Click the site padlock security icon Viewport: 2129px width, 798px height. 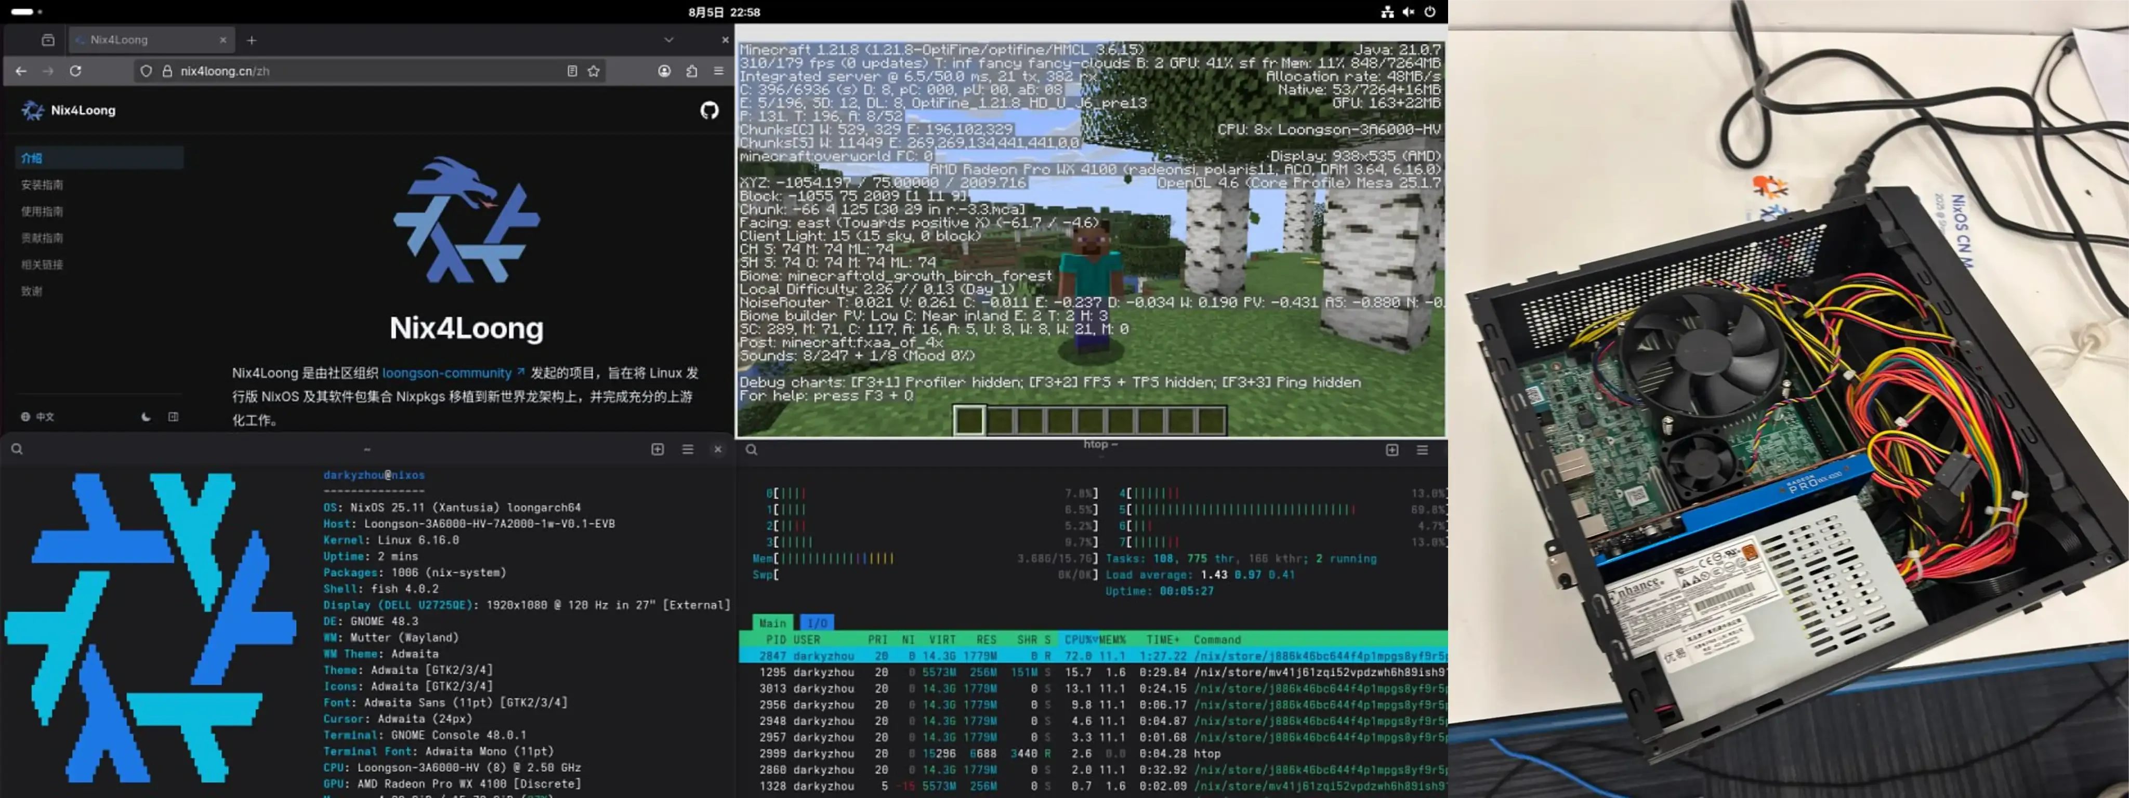pos(167,71)
